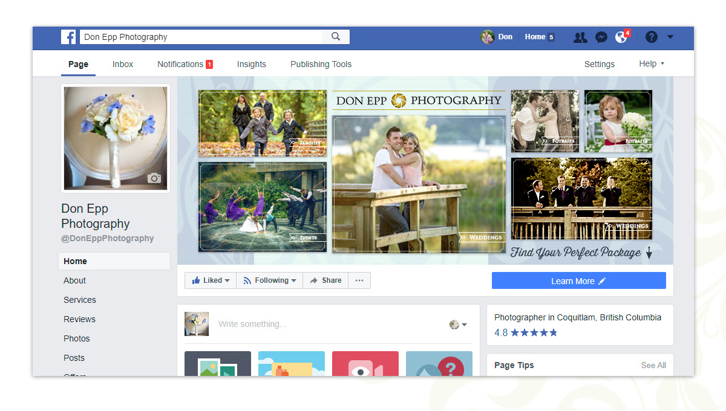Open the more options ellipsis button
The width and height of the screenshot is (726, 411).
tap(359, 280)
